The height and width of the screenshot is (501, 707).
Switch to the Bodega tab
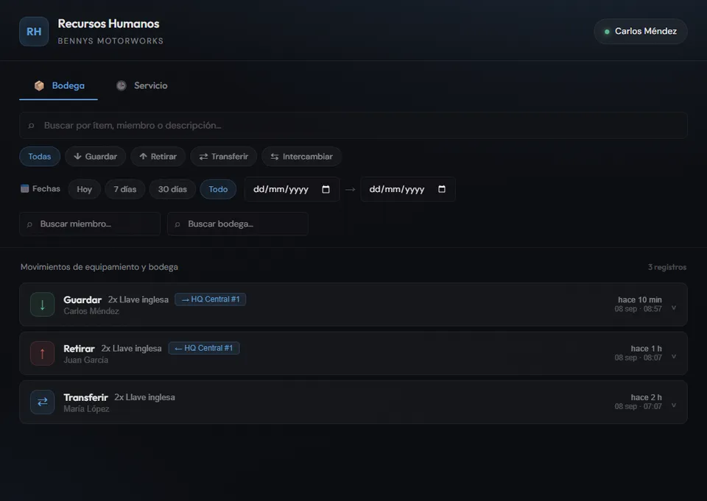point(59,85)
